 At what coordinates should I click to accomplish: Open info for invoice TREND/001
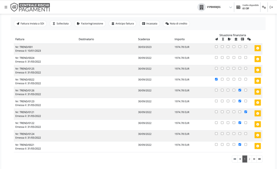click(258, 48)
